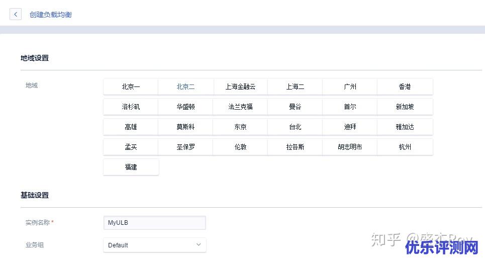Select the 法兰克福 region option
The width and height of the screenshot is (485, 261).
tap(240, 107)
